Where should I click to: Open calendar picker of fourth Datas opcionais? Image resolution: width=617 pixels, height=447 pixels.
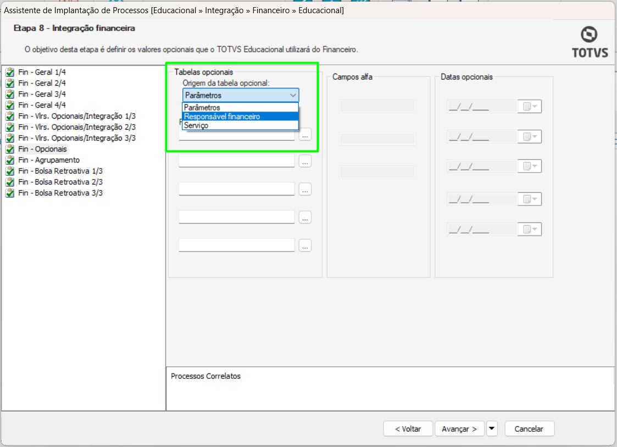point(530,199)
